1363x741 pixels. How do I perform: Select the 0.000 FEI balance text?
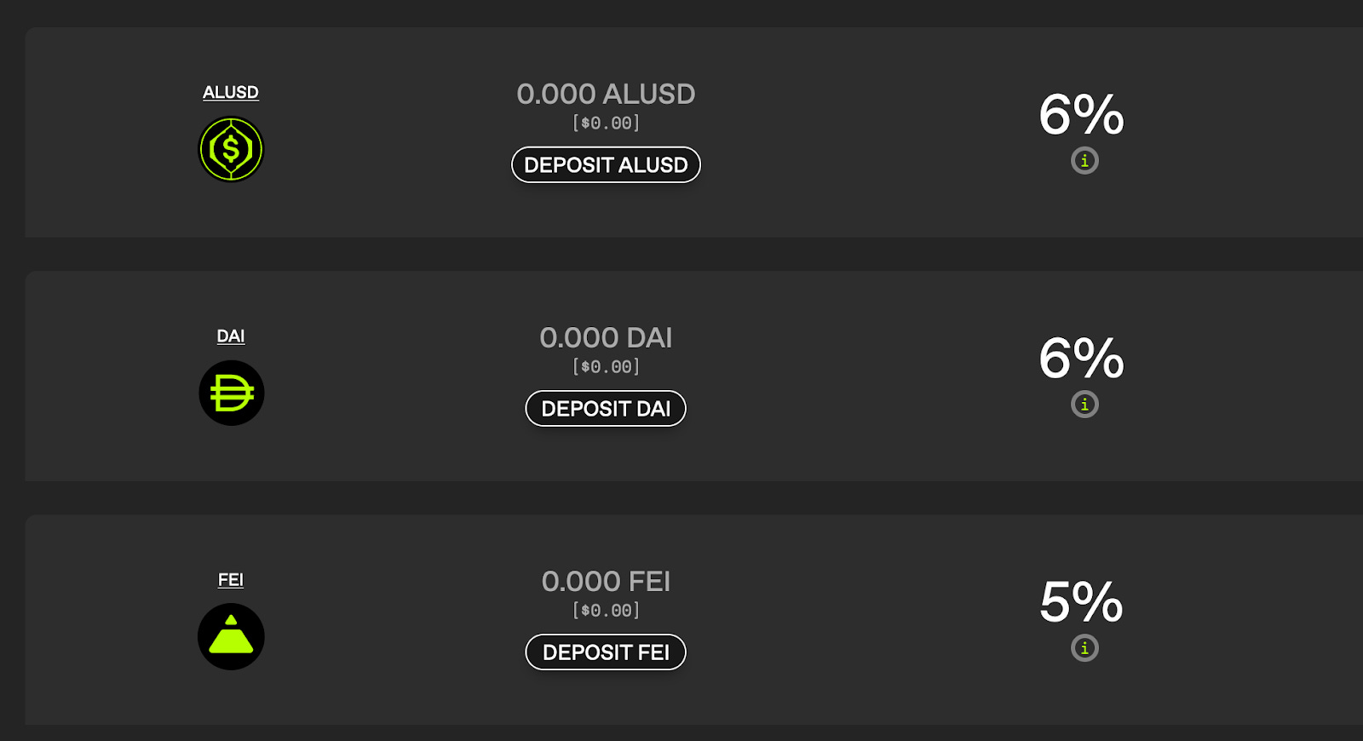pyautogui.click(x=606, y=581)
